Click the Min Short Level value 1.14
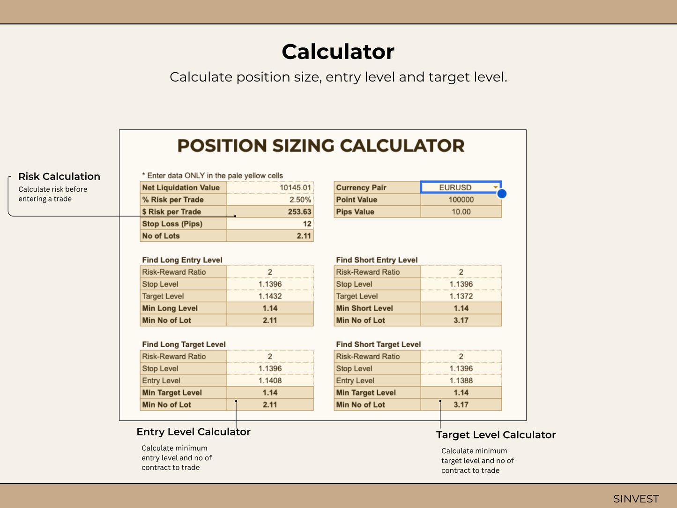Screen dimensions: 677x508 [461, 308]
